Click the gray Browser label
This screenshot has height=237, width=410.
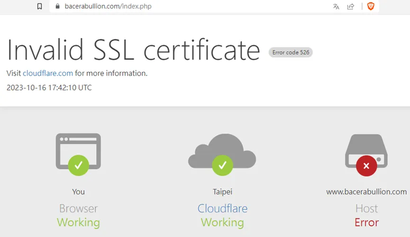coord(78,209)
